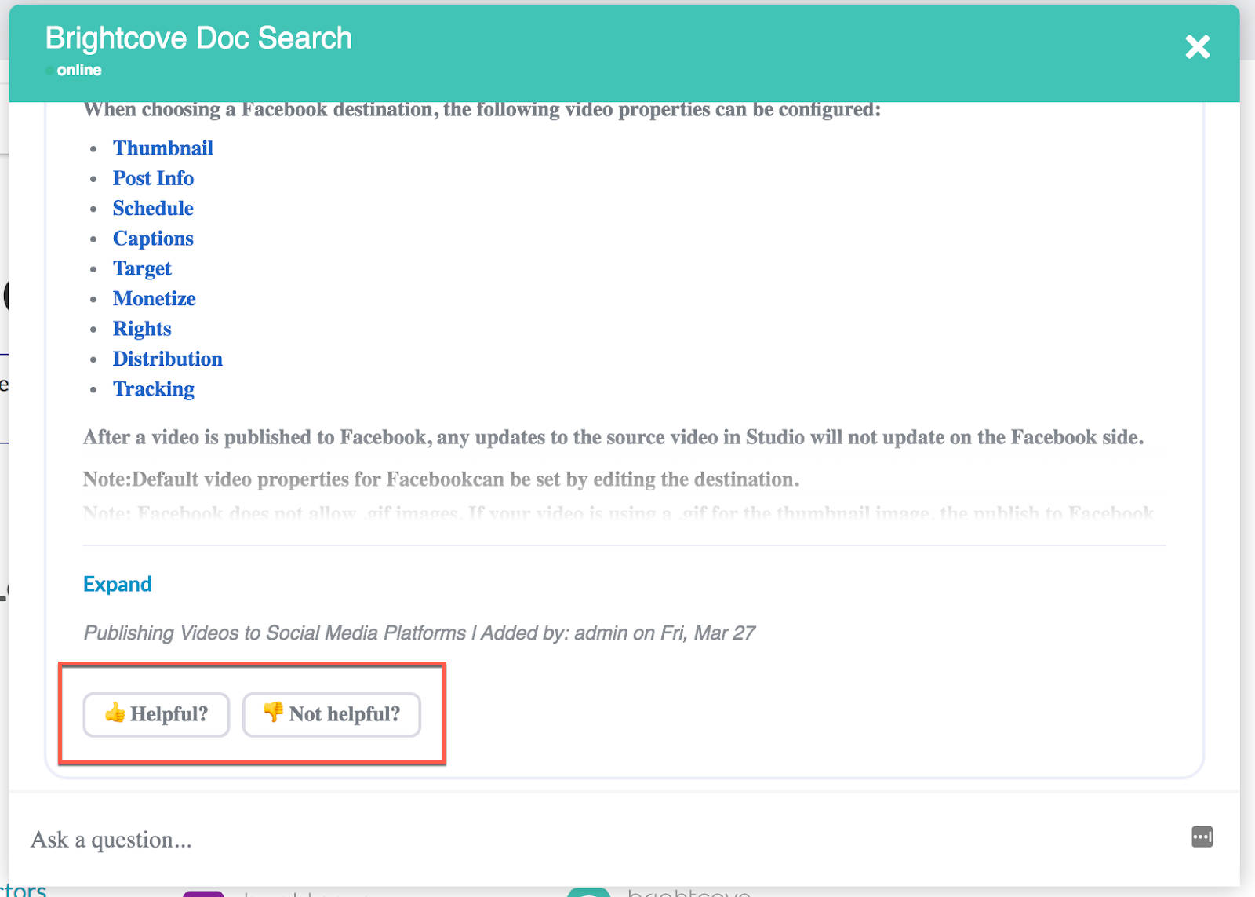Screen dimensions: 1255x897
Task: Go to the Schedule property link
Action: pos(153,208)
